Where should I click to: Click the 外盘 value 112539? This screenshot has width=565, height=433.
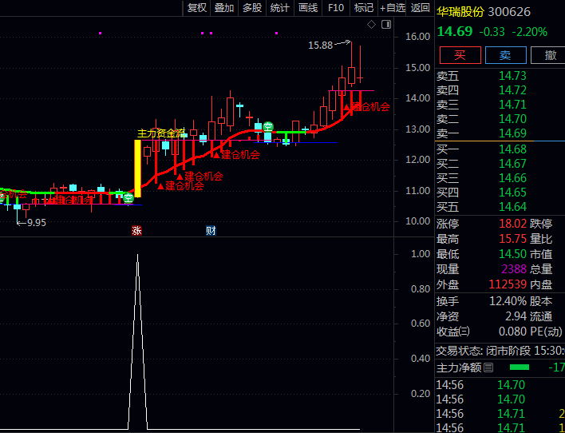pos(508,284)
